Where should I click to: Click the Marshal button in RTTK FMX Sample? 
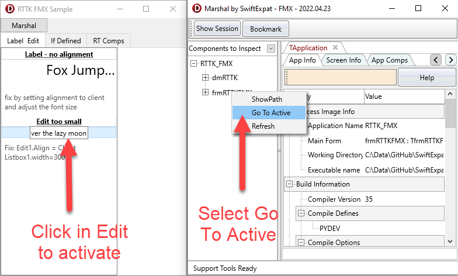(x=24, y=26)
